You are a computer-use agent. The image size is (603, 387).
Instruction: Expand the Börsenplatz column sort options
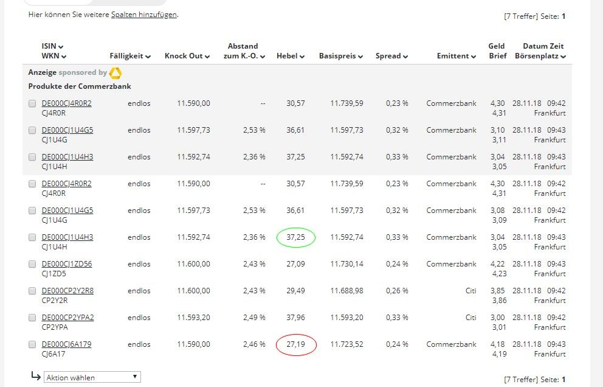pyautogui.click(x=563, y=57)
